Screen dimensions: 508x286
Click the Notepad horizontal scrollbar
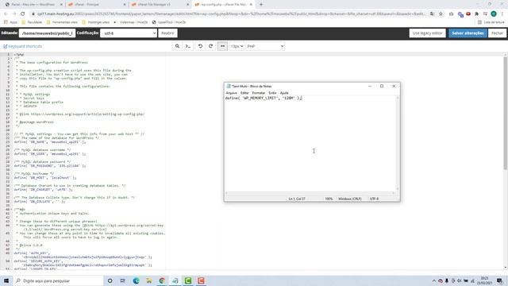tap(310, 193)
